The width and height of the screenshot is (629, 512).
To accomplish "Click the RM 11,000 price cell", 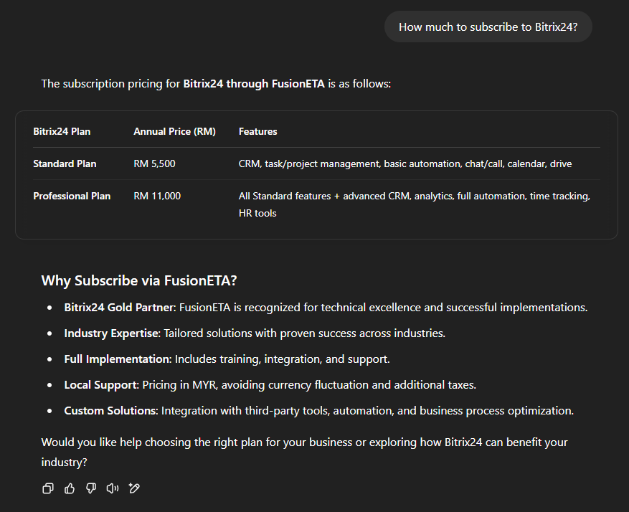I will pos(157,196).
